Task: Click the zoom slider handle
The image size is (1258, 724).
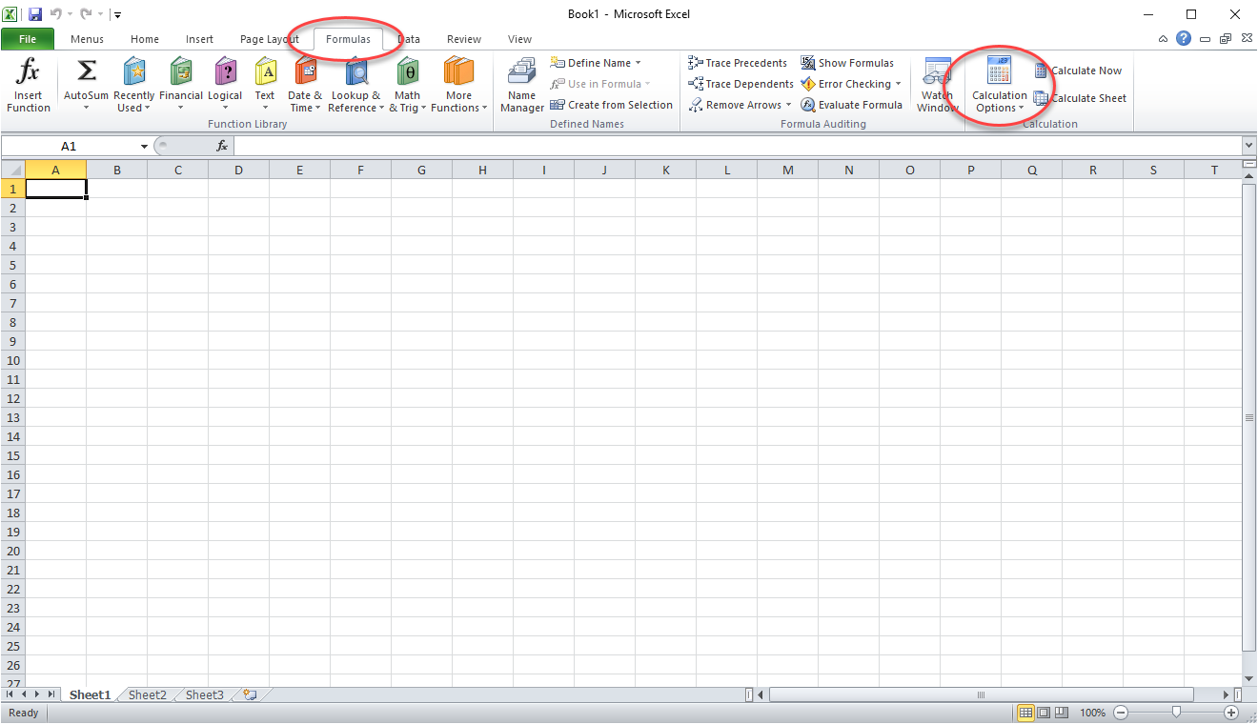Action: tap(1177, 713)
